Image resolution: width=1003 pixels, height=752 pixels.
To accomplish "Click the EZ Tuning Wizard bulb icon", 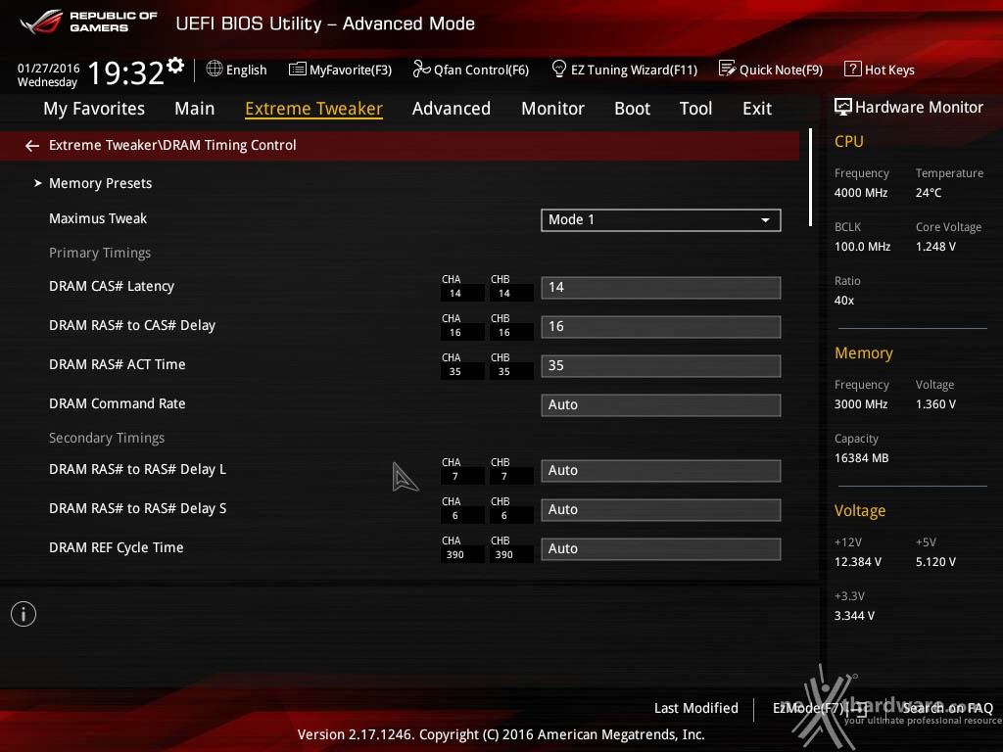I will [558, 69].
